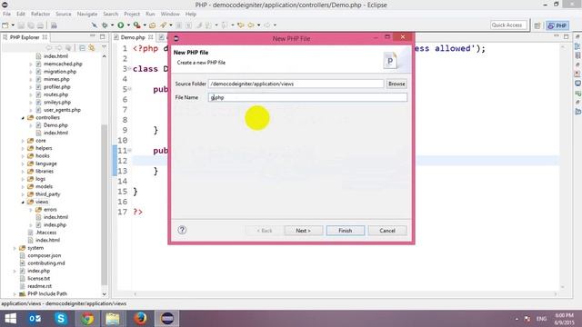Open the Navigate menu
Image resolution: width=582 pixels, height=327 pixels.
(87, 14)
